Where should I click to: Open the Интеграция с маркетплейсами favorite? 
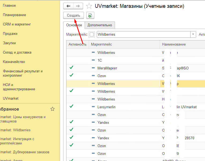click(x=17, y=141)
